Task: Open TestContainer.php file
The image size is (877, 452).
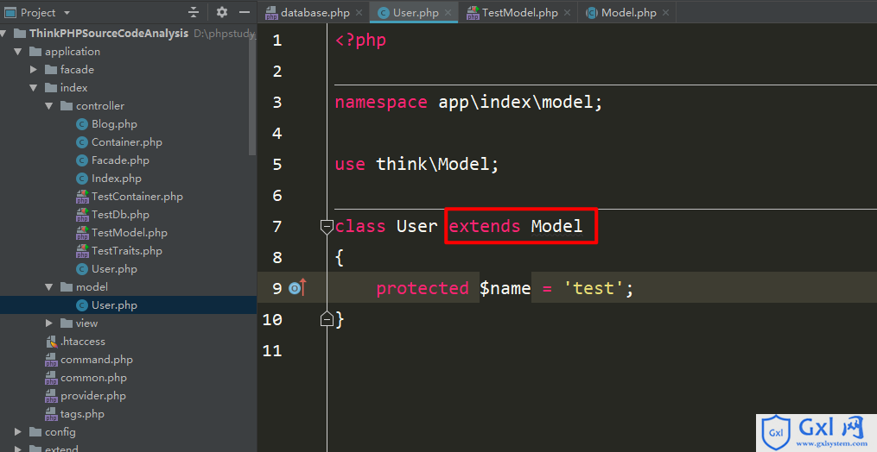Action: tap(137, 197)
